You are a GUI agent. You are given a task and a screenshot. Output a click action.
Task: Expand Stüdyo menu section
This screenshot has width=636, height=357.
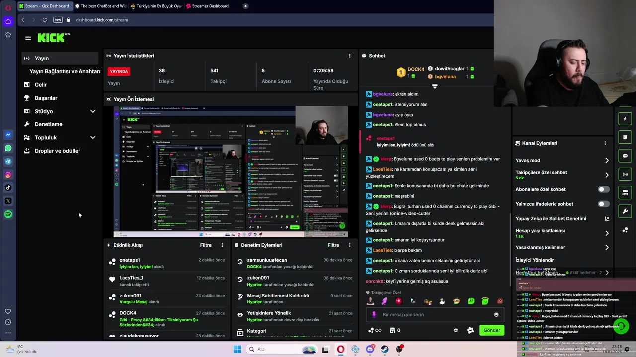(93, 111)
